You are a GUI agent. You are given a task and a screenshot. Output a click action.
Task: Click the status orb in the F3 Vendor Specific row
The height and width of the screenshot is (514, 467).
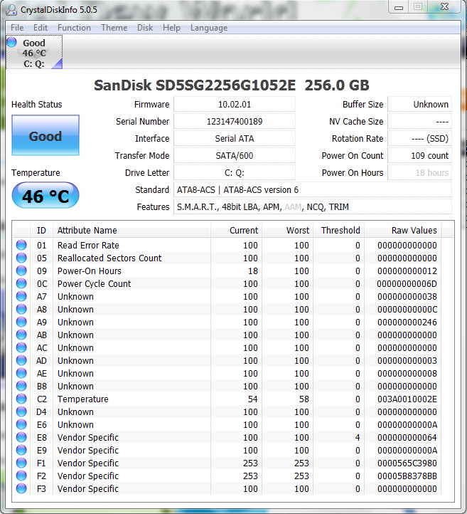21,489
